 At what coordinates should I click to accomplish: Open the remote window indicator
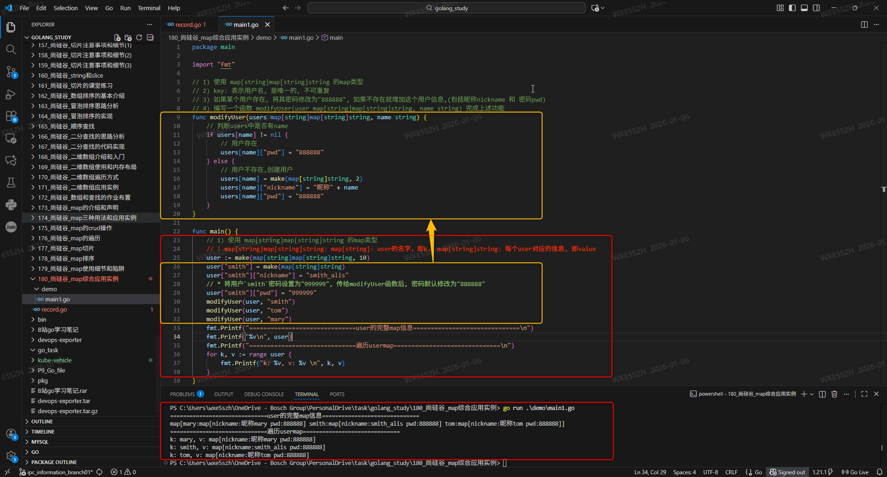pyautogui.click(x=7, y=472)
